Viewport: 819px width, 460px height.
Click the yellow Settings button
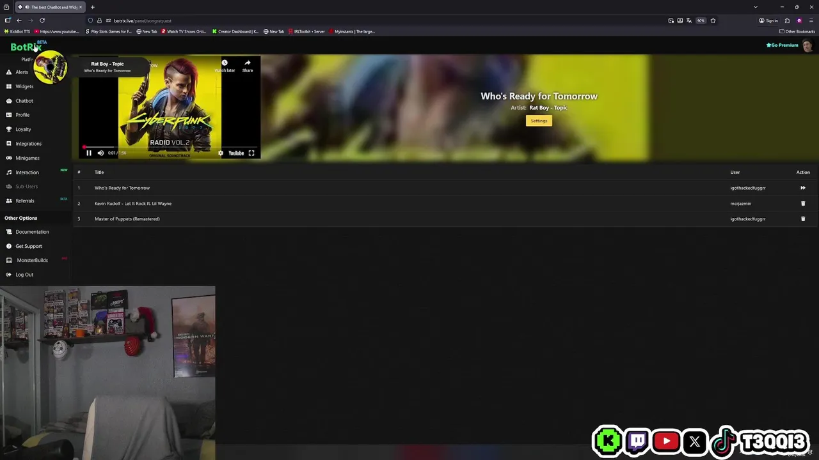click(x=539, y=121)
